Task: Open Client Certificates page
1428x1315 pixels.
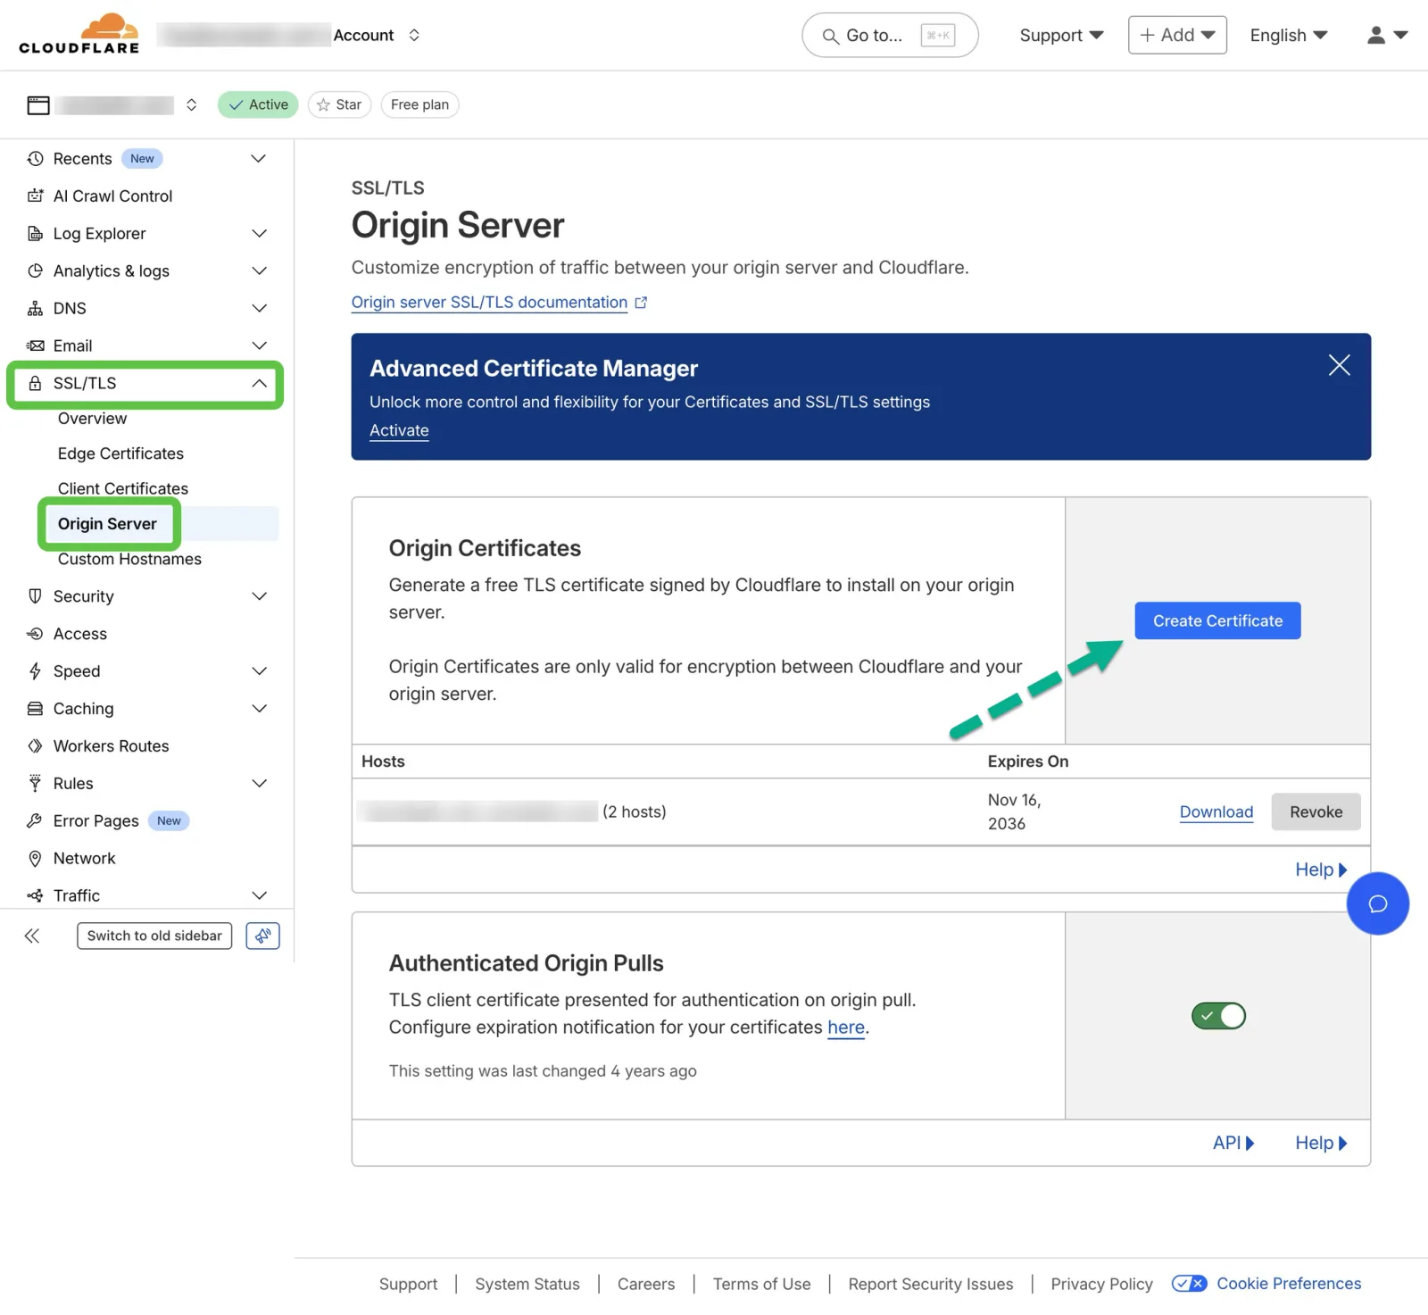Action: (123, 488)
